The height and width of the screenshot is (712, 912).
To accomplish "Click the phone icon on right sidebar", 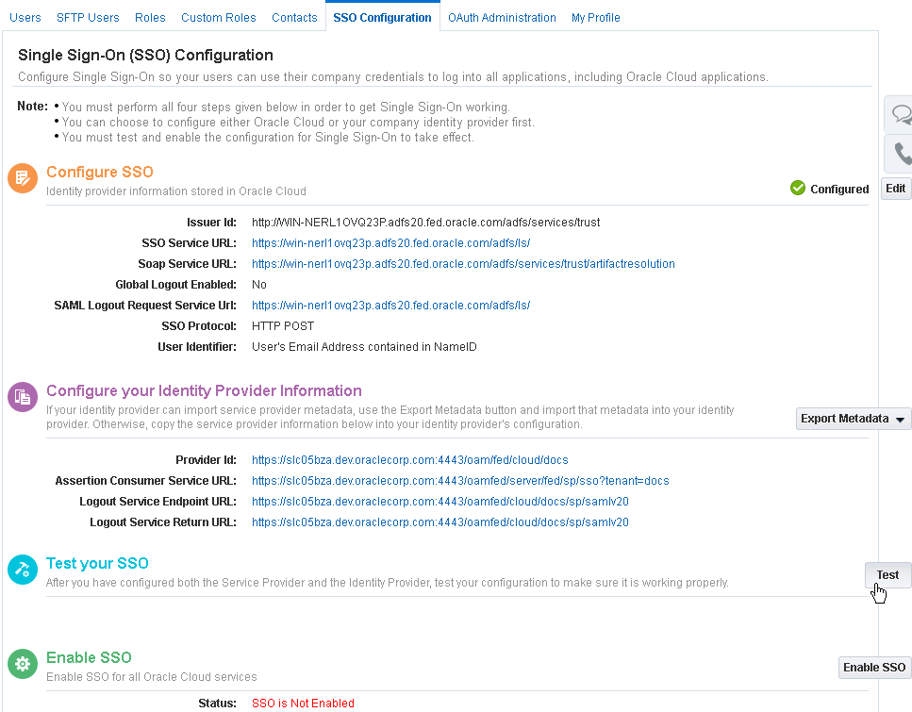I will 901,153.
